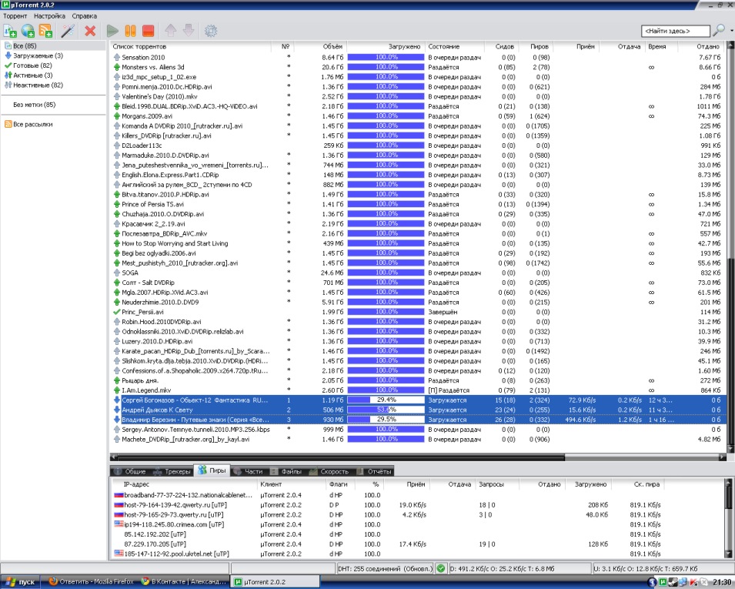Screen dimensions: 735x589
Task: Sort by the Состояние column header
Action: tap(455, 46)
